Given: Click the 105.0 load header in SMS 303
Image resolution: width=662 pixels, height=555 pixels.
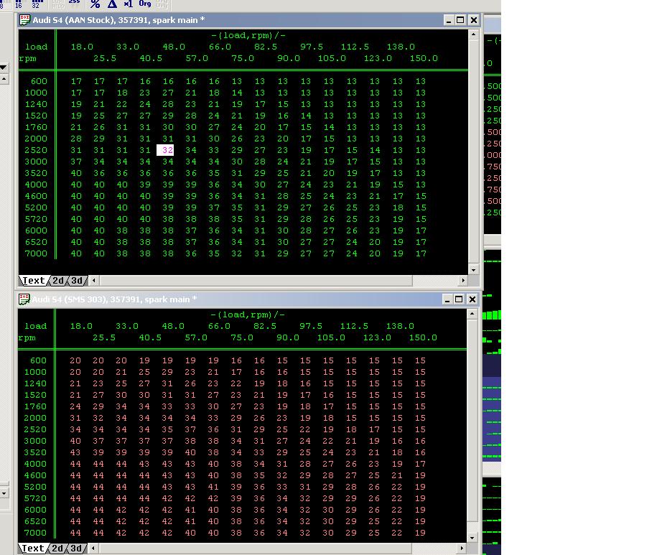Looking at the screenshot, I should 331,338.
